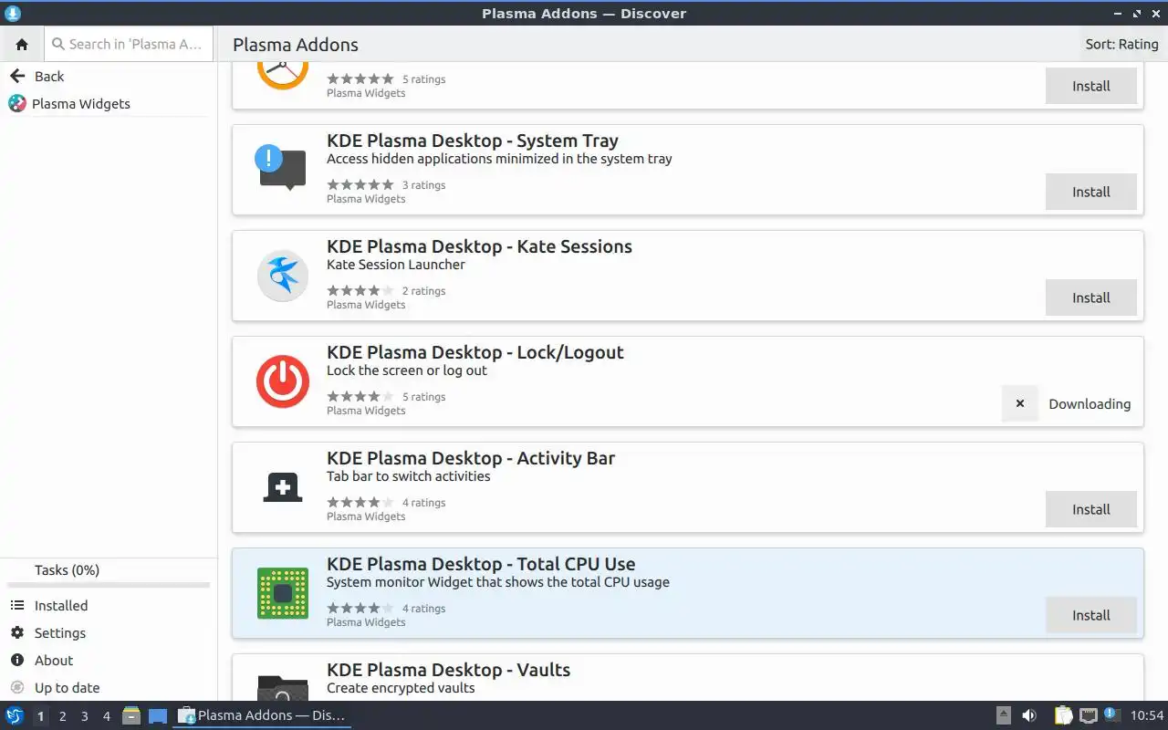The image size is (1168, 730).
Task: Open the Lock/Logout entry title
Action: pyautogui.click(x=475, y=352)
